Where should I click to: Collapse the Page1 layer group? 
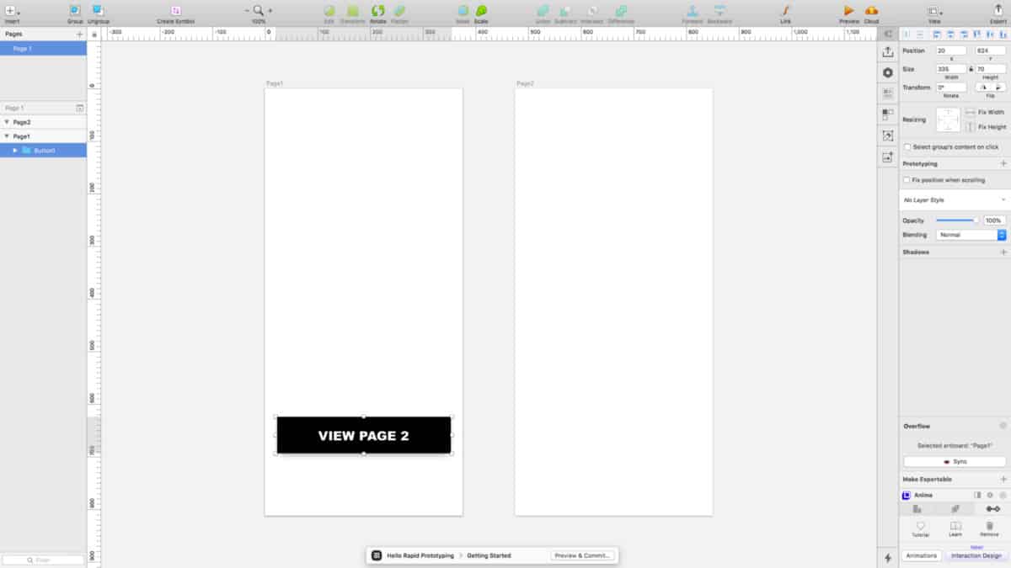point(7,135)
